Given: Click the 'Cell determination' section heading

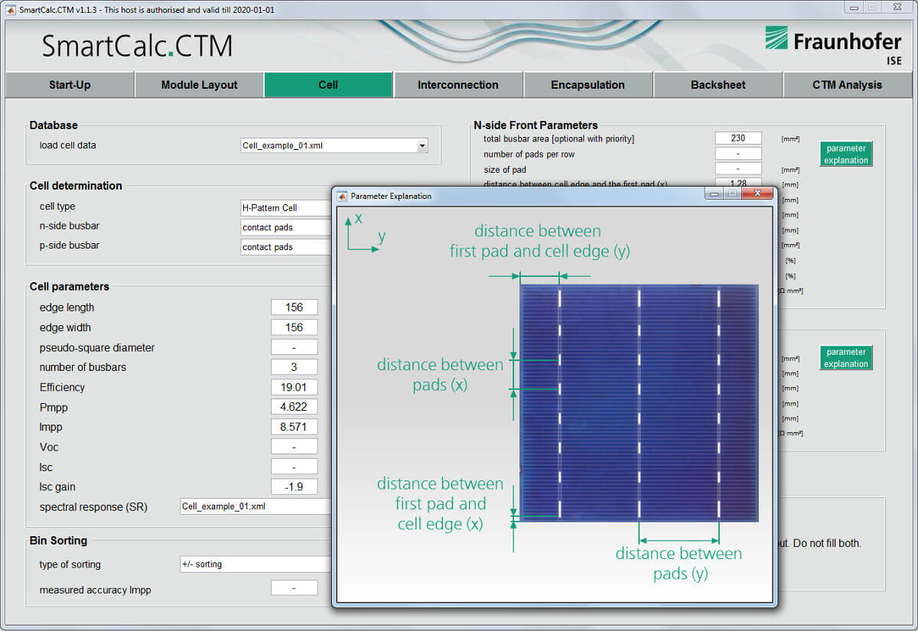Looking at the screenshot, I should click(76, 185).
